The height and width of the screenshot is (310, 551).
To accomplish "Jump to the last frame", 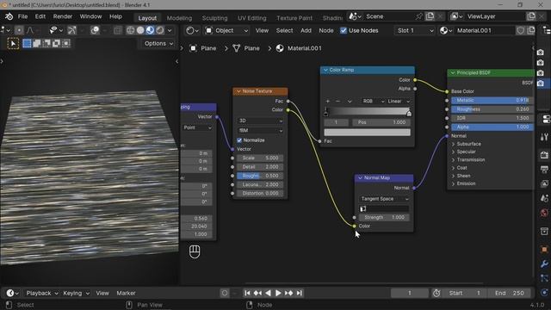I will [x=299, y=293].
